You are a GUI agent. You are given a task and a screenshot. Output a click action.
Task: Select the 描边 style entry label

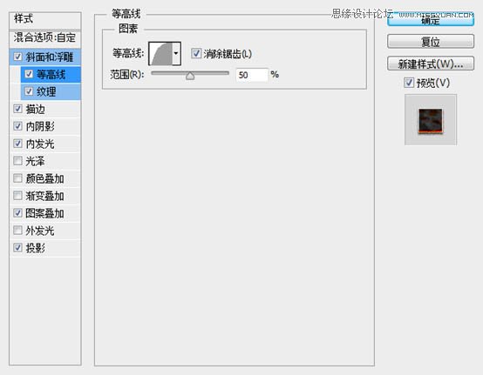(36, 109)
